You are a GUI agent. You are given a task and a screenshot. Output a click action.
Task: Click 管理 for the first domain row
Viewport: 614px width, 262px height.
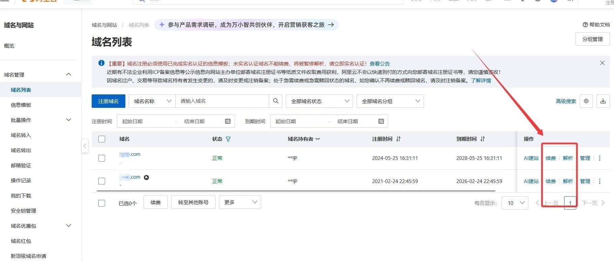click(585, 158)
